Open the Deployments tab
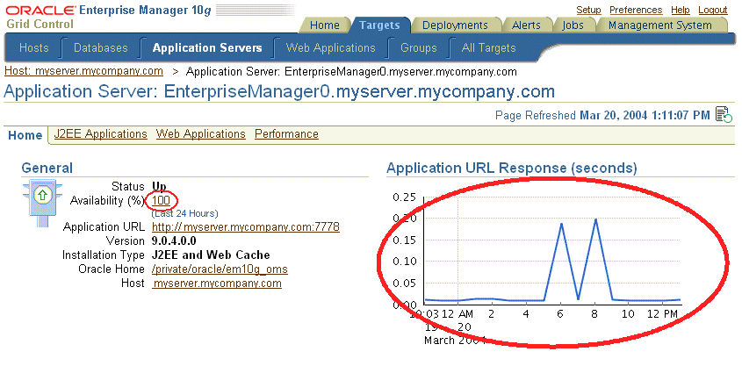Viewport: 742px width, 366px height. pyautogui.click(x=454, y=25)
